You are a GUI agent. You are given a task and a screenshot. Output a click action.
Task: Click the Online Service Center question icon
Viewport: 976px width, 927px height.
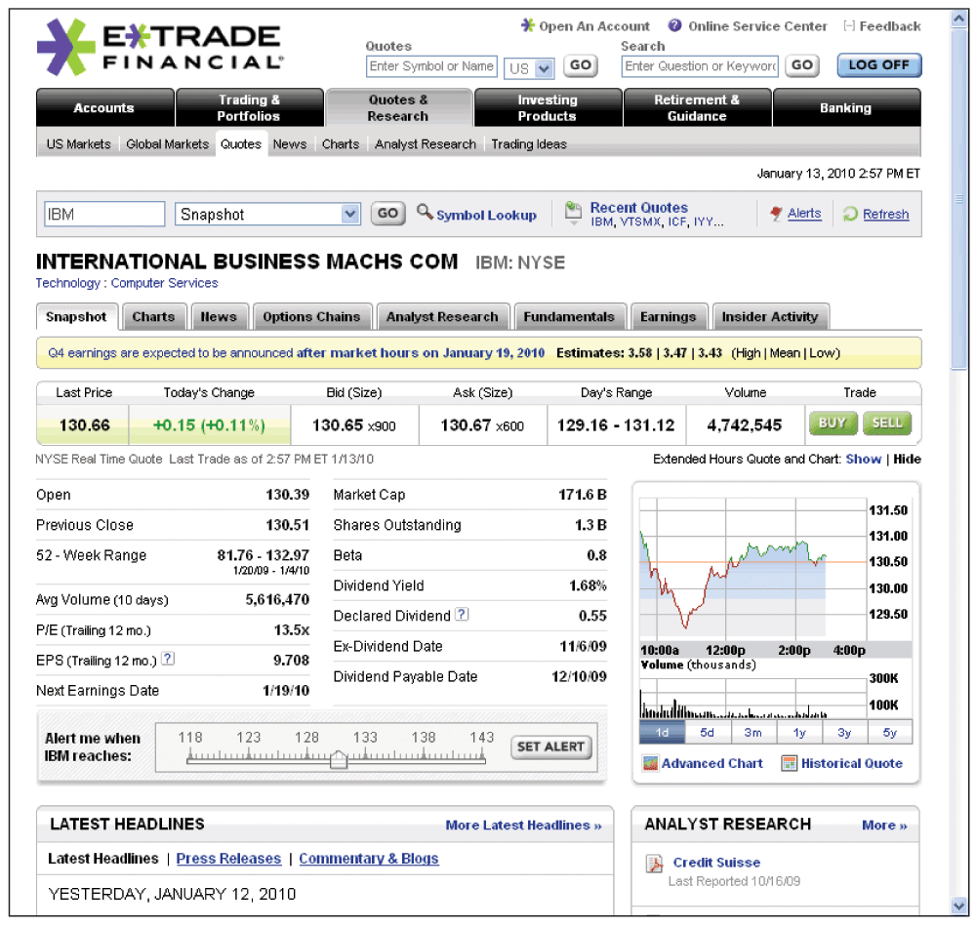click(674, 25)
